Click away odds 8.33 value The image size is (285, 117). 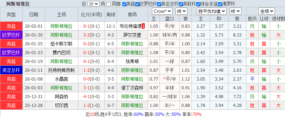point(237,35)
